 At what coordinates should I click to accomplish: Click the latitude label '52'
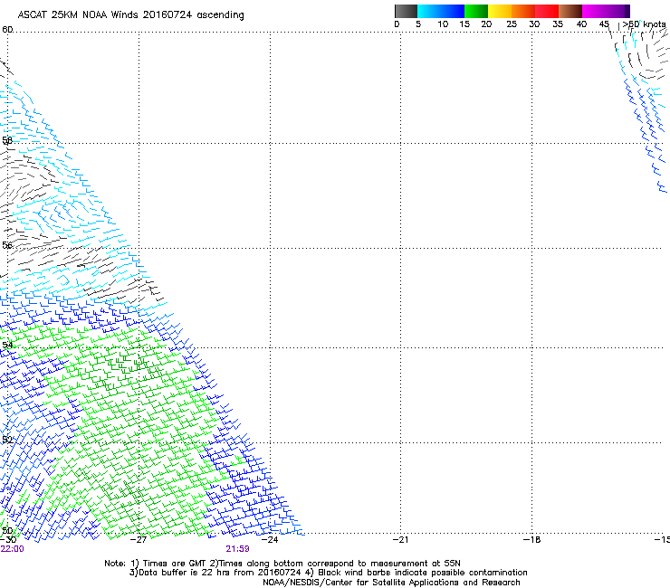tap(7, 440)
